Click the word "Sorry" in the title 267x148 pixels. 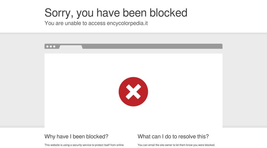[x=58, y=13]
